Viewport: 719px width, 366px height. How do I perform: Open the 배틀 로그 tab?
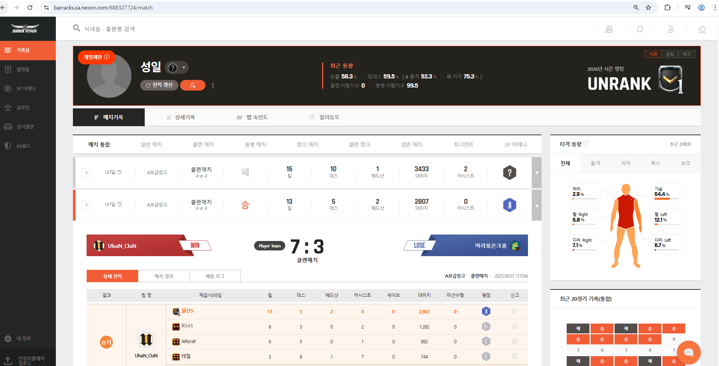[x=215, y=276]
